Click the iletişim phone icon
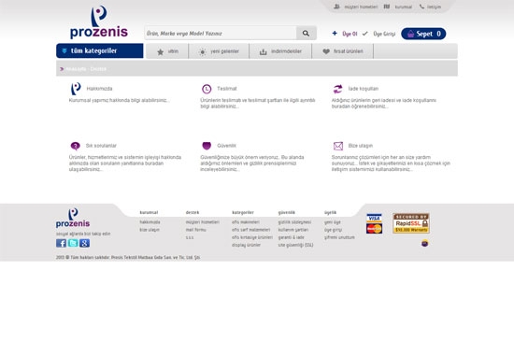Viewport: 514px width, 341px height. point(421,7)
